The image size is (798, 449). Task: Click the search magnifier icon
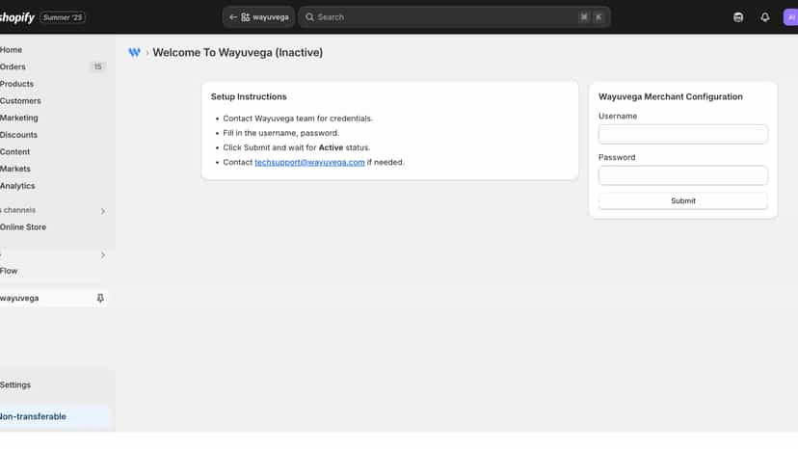pos(309,17)
